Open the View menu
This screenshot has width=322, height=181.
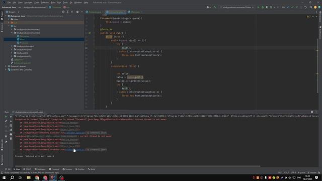coord(20,3)
